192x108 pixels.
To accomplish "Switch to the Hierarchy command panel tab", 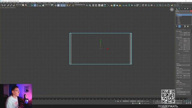I will point(182,9).
